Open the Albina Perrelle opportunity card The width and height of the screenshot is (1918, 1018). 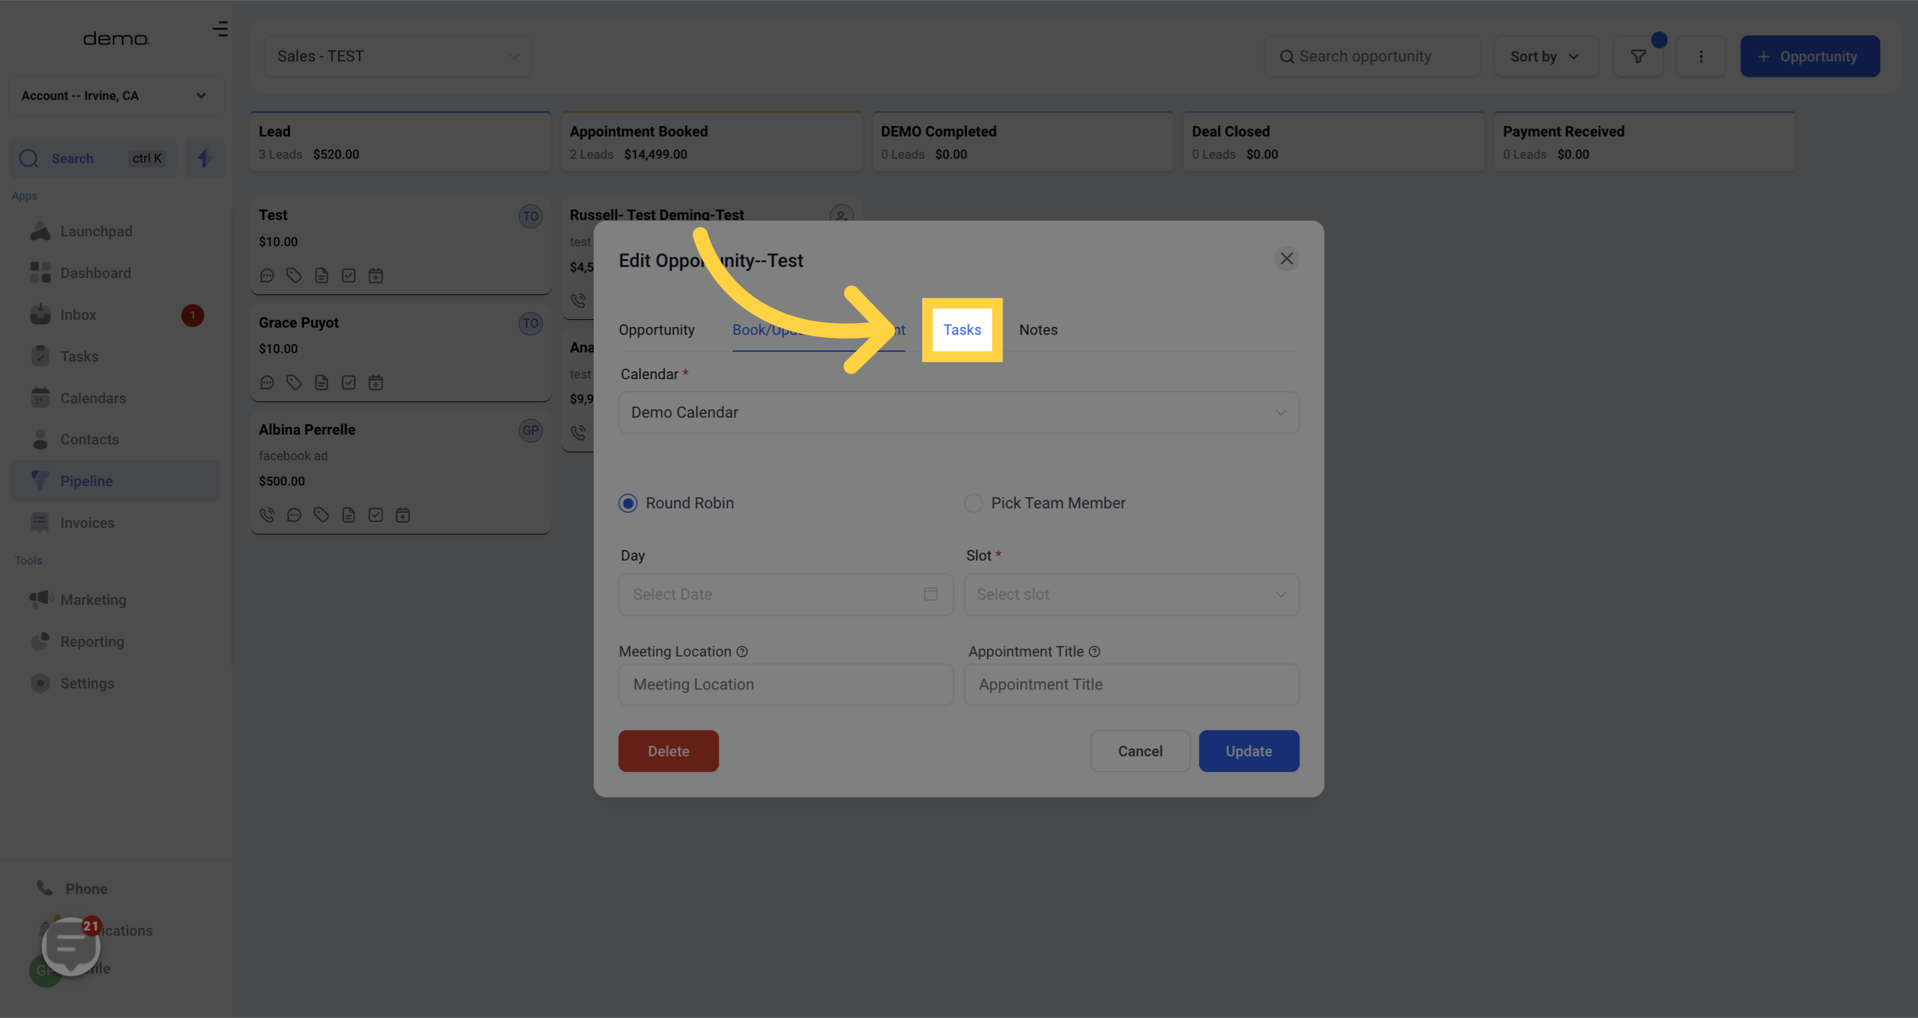click(401, 472)
